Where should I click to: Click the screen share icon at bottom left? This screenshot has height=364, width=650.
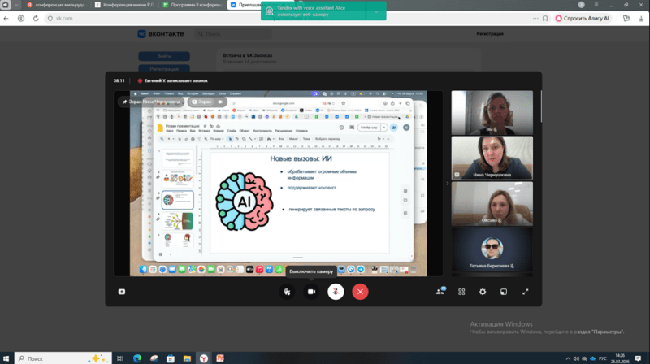click(x=122, y=291)
